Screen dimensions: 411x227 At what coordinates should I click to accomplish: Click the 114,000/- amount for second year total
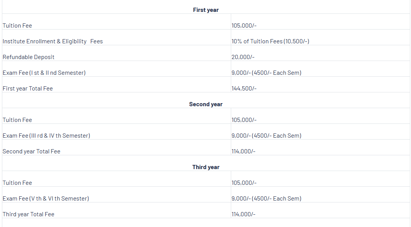click(x=243, y=151)
